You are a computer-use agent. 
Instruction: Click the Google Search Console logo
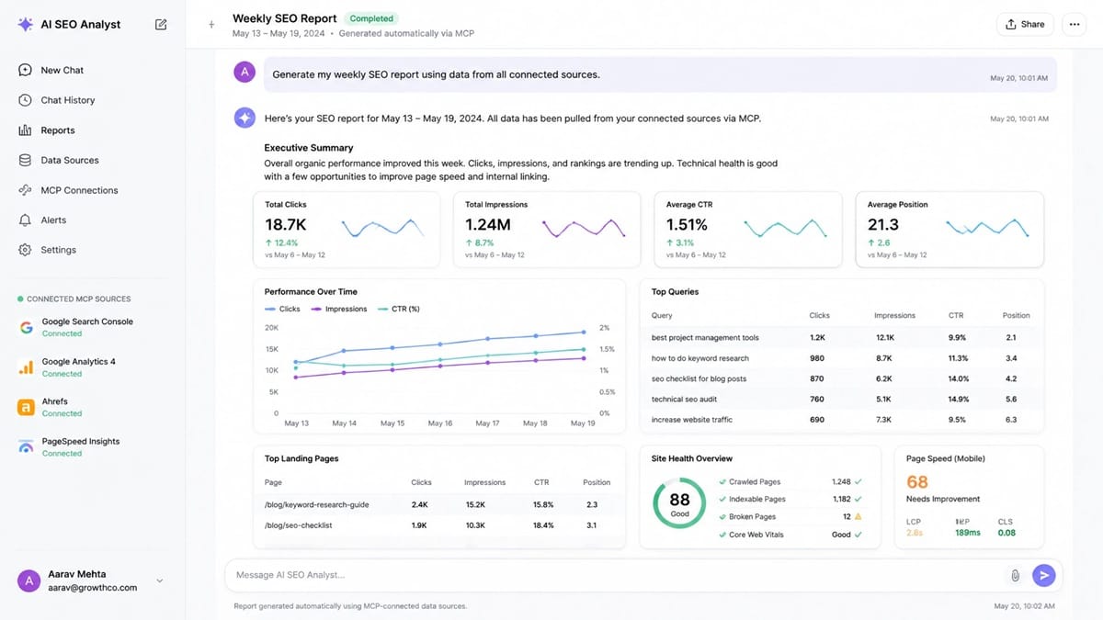(26, 327)
